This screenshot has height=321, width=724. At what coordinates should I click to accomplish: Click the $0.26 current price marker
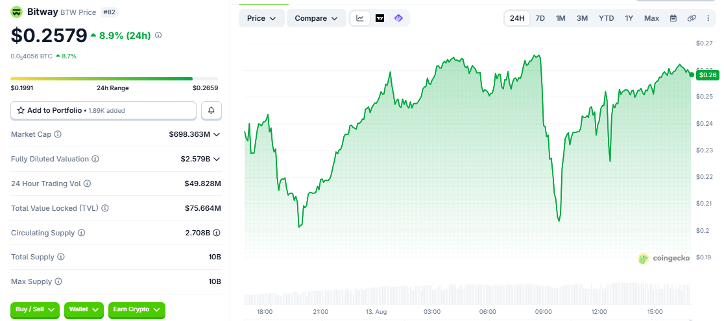click(707, 75)
